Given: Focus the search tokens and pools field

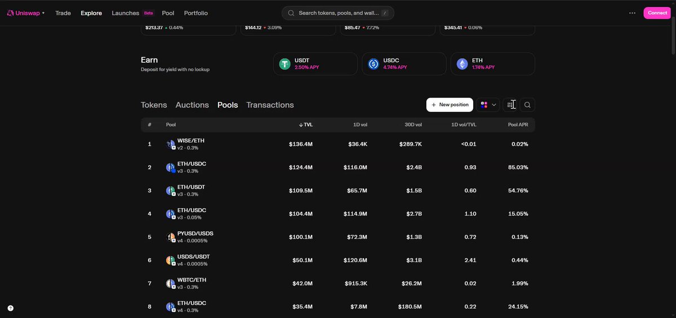Looking at the screenshot, I should 338,13.
